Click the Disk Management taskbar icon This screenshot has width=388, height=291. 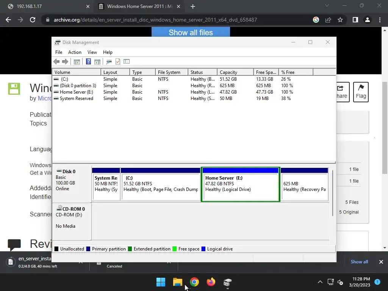pos(227,282)
